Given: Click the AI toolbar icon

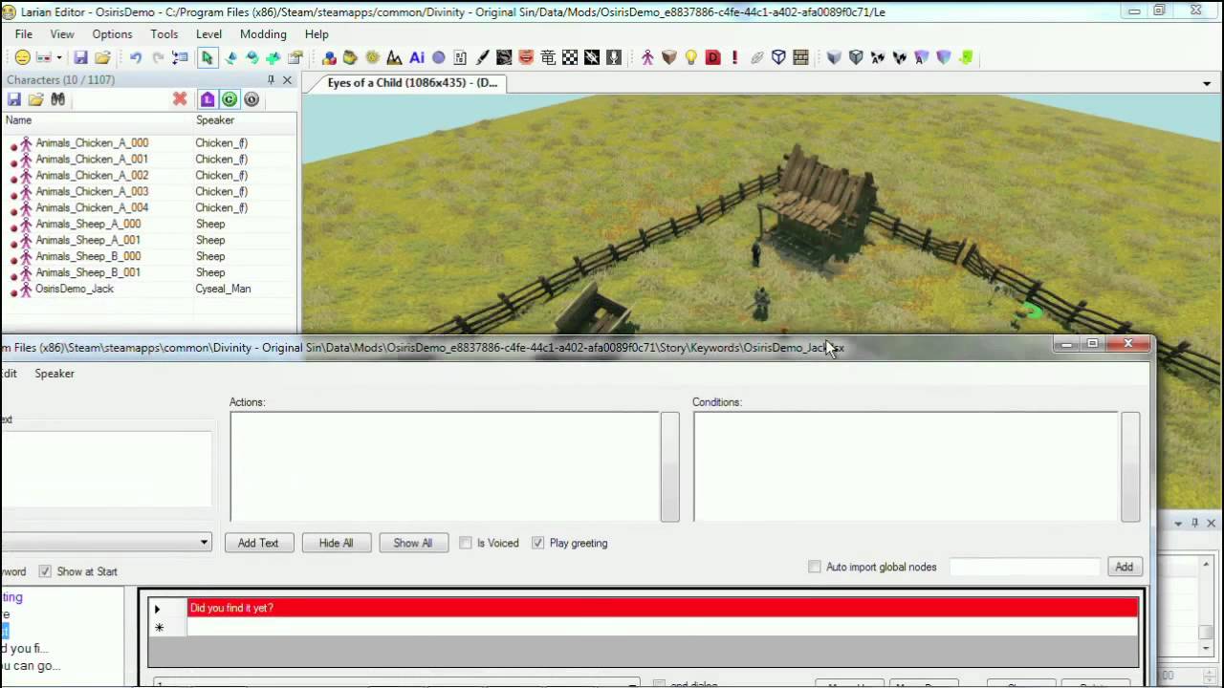Looking at the screenshot, I should pyautogui.click(x=417, y=57).
